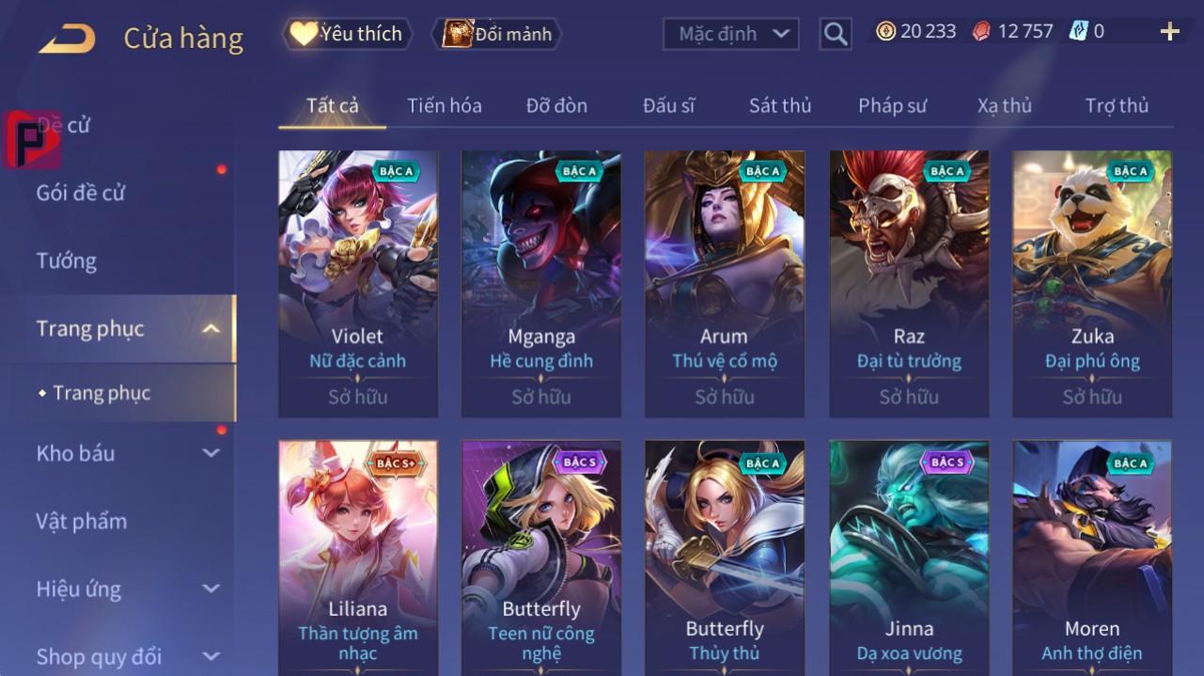Open Đổi mảnh chest exchange
This screenshot has width=1204, height=676.
coord(496,34)
